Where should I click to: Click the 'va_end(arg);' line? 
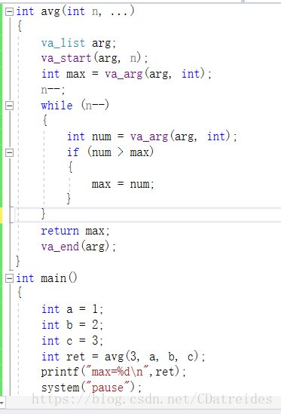(x=78, y=247)
